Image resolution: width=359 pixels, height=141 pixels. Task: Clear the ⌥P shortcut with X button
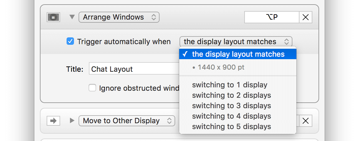pos(306,17)
